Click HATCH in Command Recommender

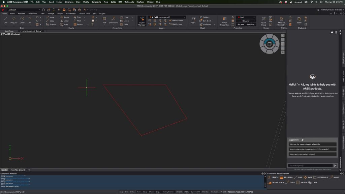(x=302, y=182)
